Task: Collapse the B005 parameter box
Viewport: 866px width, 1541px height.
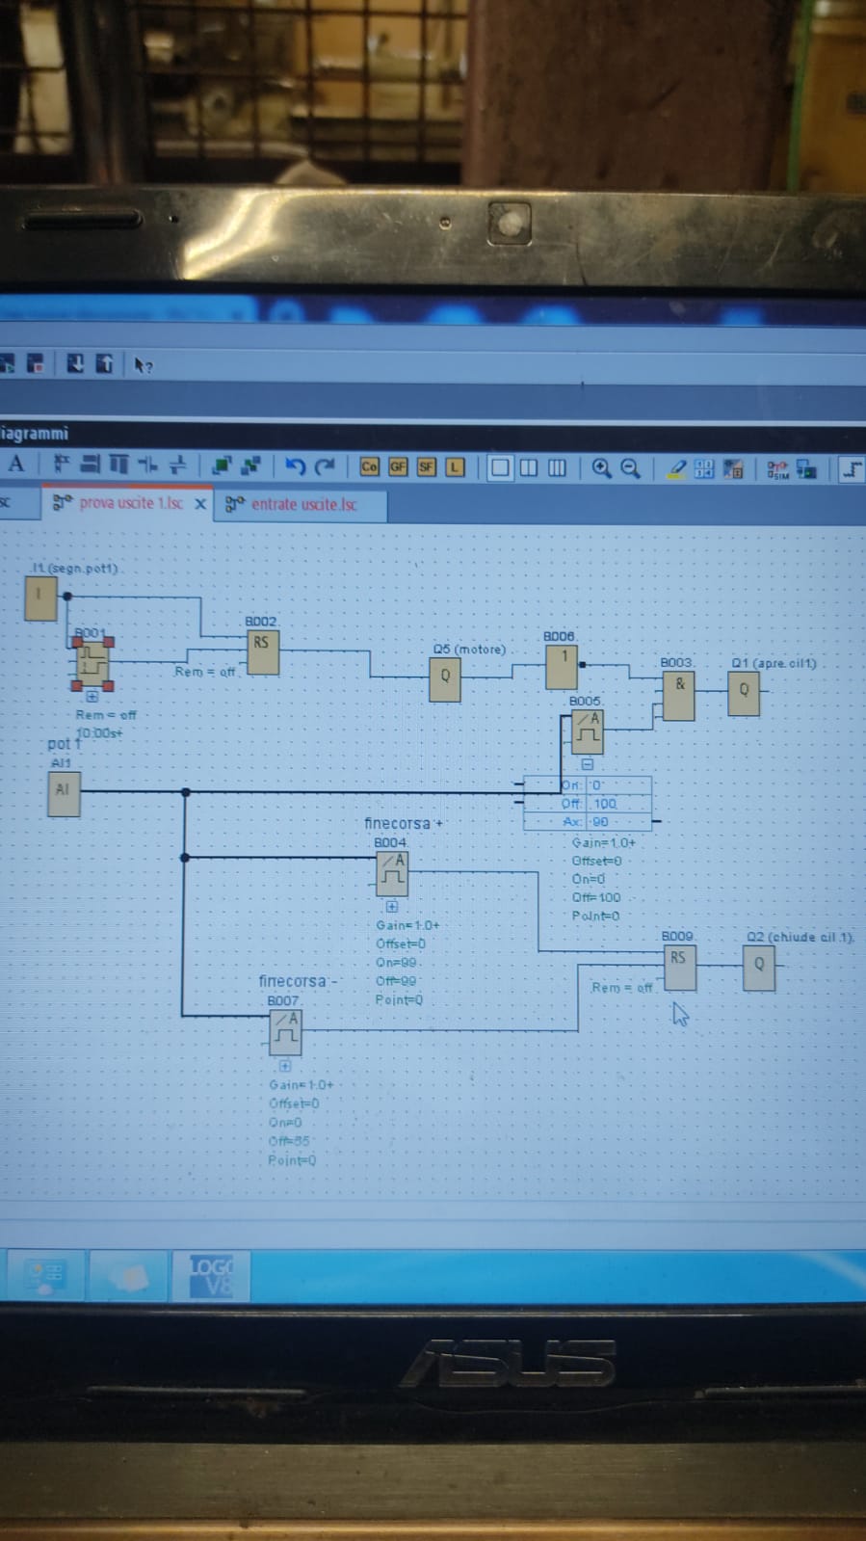Action: [587, 764]
